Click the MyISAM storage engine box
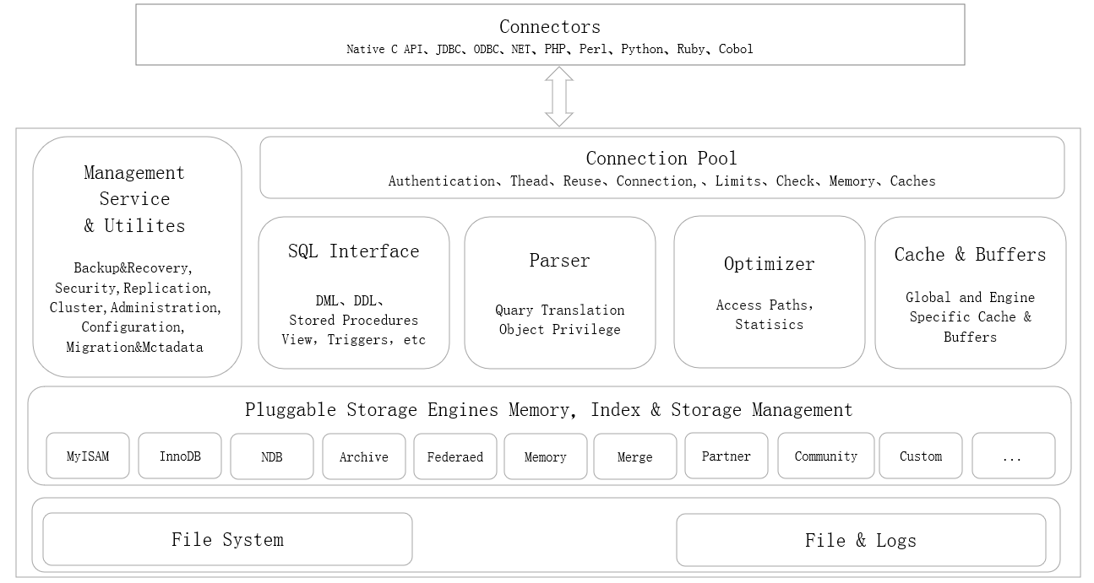This screenshot has height=583, width=1094. point(88,456)
